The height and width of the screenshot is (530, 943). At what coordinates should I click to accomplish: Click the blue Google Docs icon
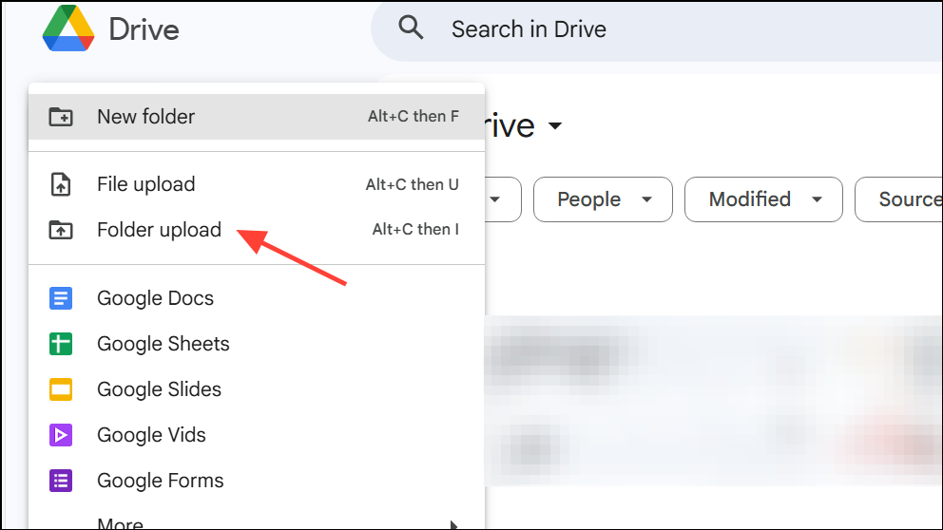tap(61, 298)
